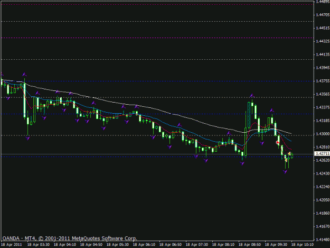Click the 1.42620 price axis label
The width and height of the screenshot is (330, 248).
click(323, 160)
